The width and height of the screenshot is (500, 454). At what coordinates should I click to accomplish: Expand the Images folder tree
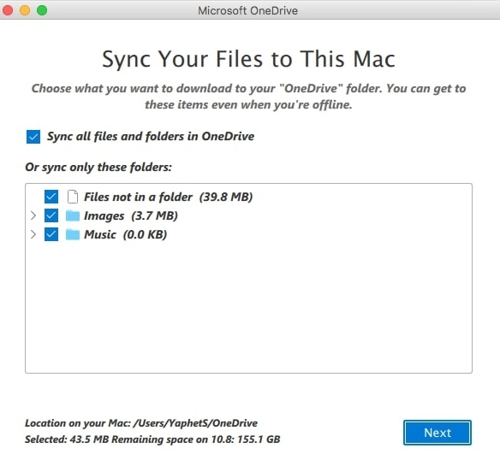pyautogui.click(x=33, y=215)
